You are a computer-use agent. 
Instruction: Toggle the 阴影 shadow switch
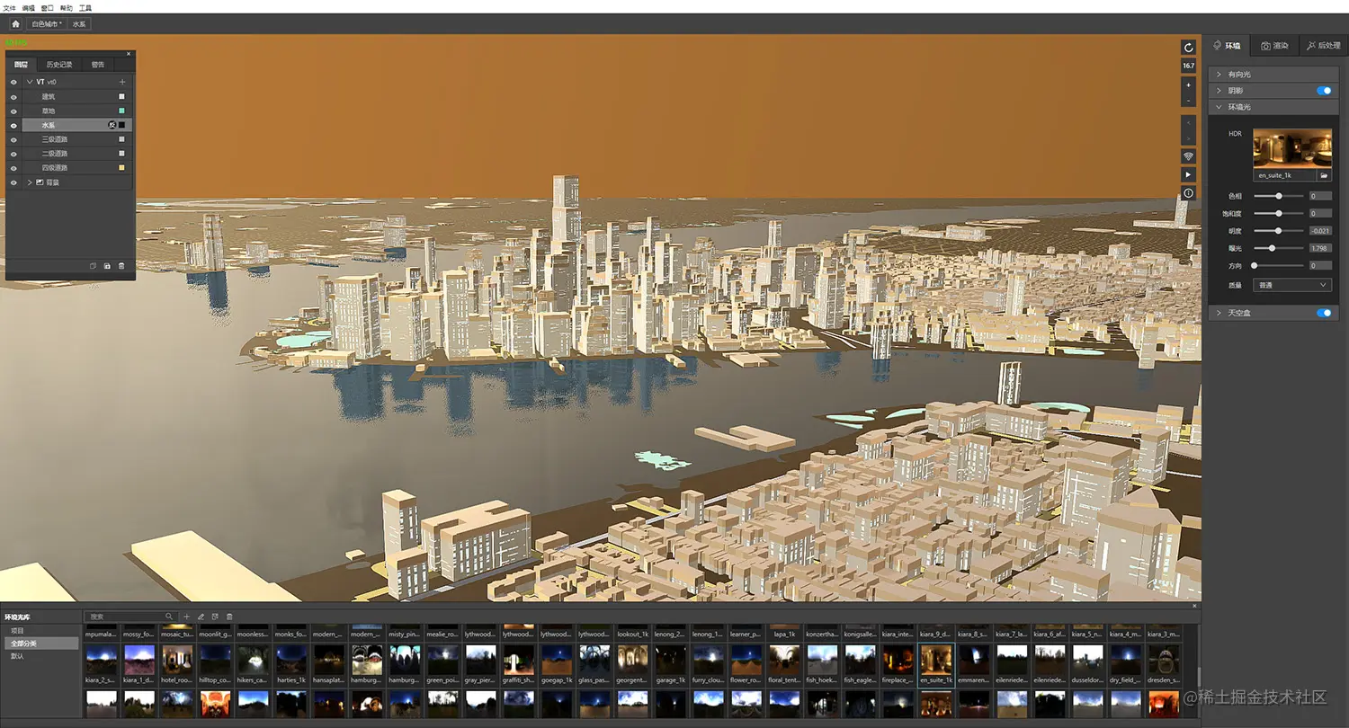coord(1324,91)
